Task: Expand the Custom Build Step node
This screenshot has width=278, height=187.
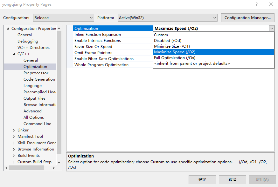Action: (x=14, y=162)
